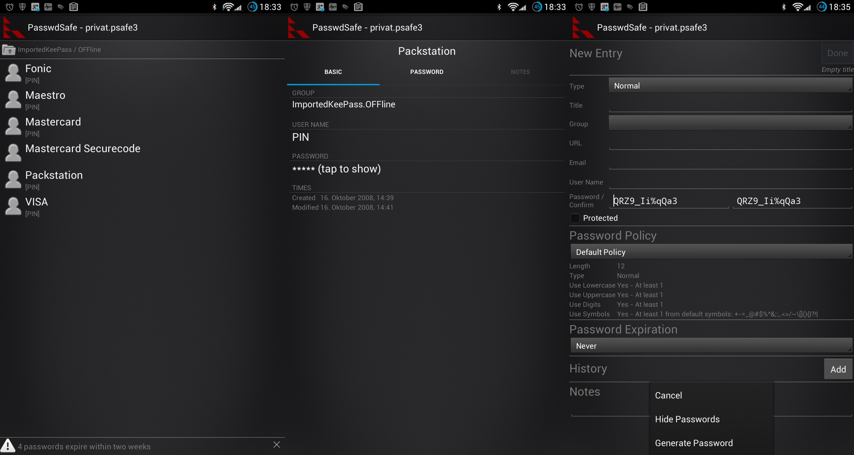
Task: Tap the hidden password to show it
Action: tap(336, 169)
